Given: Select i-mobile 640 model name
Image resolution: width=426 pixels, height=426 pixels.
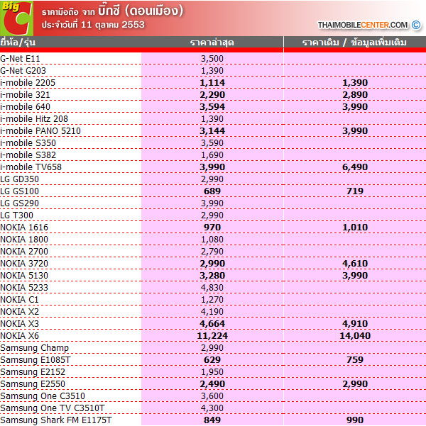Looking at the screenshot, I should [26, 107].
